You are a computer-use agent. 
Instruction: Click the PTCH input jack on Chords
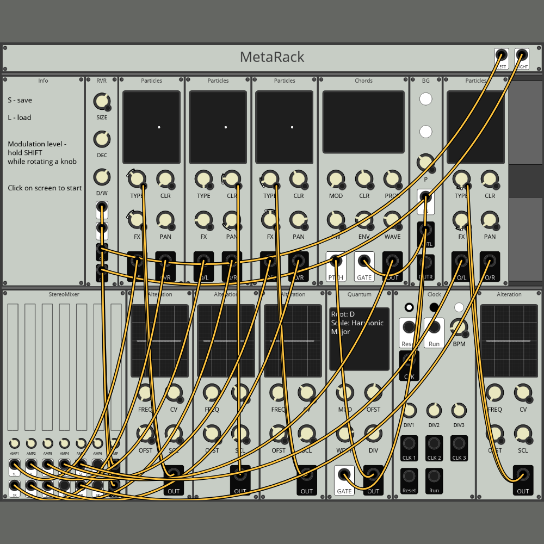click(336, 262)
